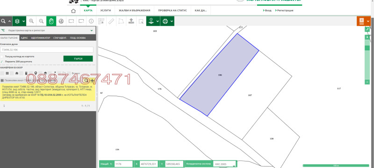Switch to the АДРЕС tab
Screen dimensions: 374x168
pos(24,38)
